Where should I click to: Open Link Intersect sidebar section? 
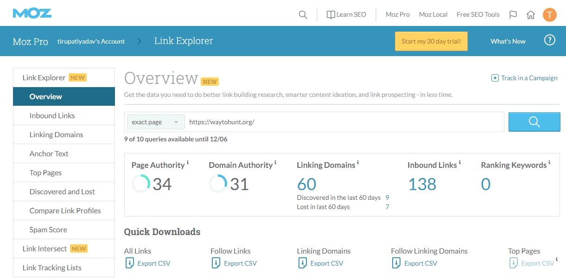point(64,248)
